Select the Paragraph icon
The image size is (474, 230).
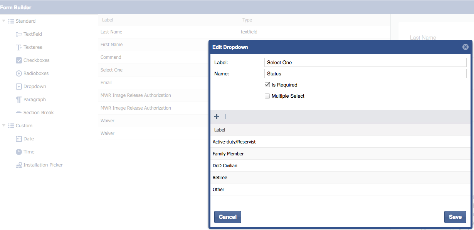(x=18, y=100)
